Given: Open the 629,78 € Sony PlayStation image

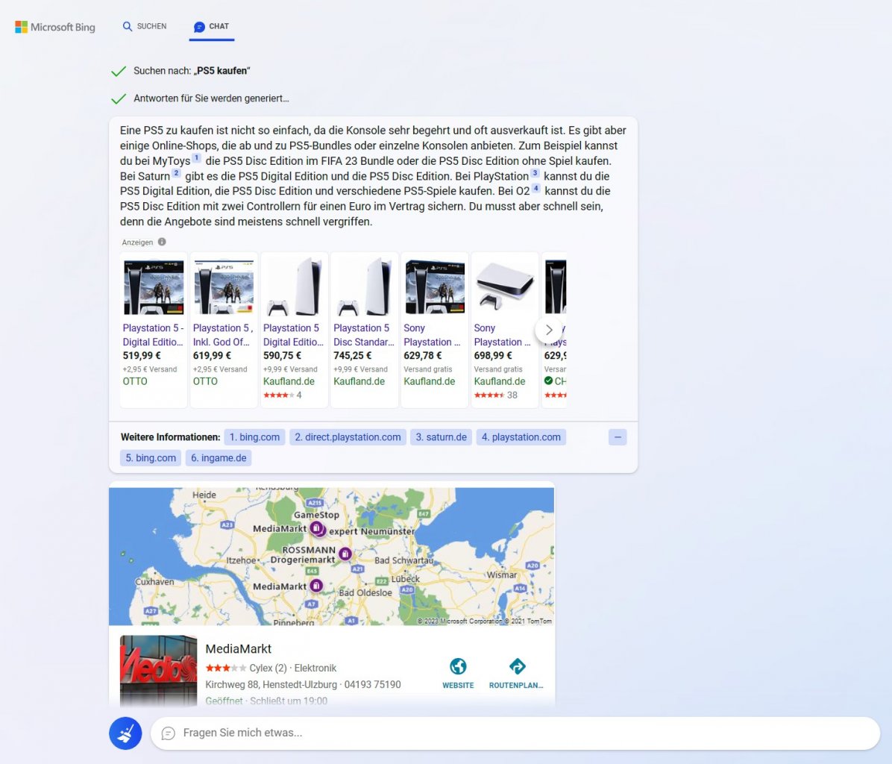Looking at the screenshot, I should pos(435,287).
